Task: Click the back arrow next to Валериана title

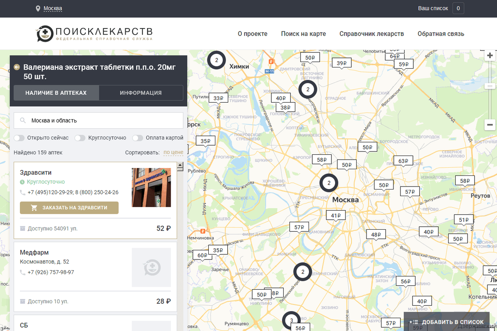Action: (x=17, y=67)
